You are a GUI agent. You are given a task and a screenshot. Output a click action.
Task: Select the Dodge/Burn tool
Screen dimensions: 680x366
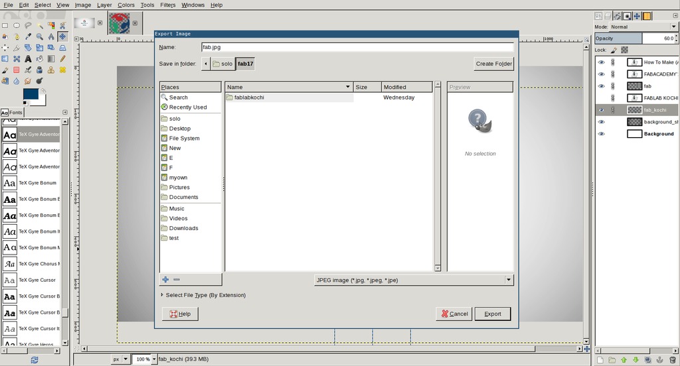40,81
